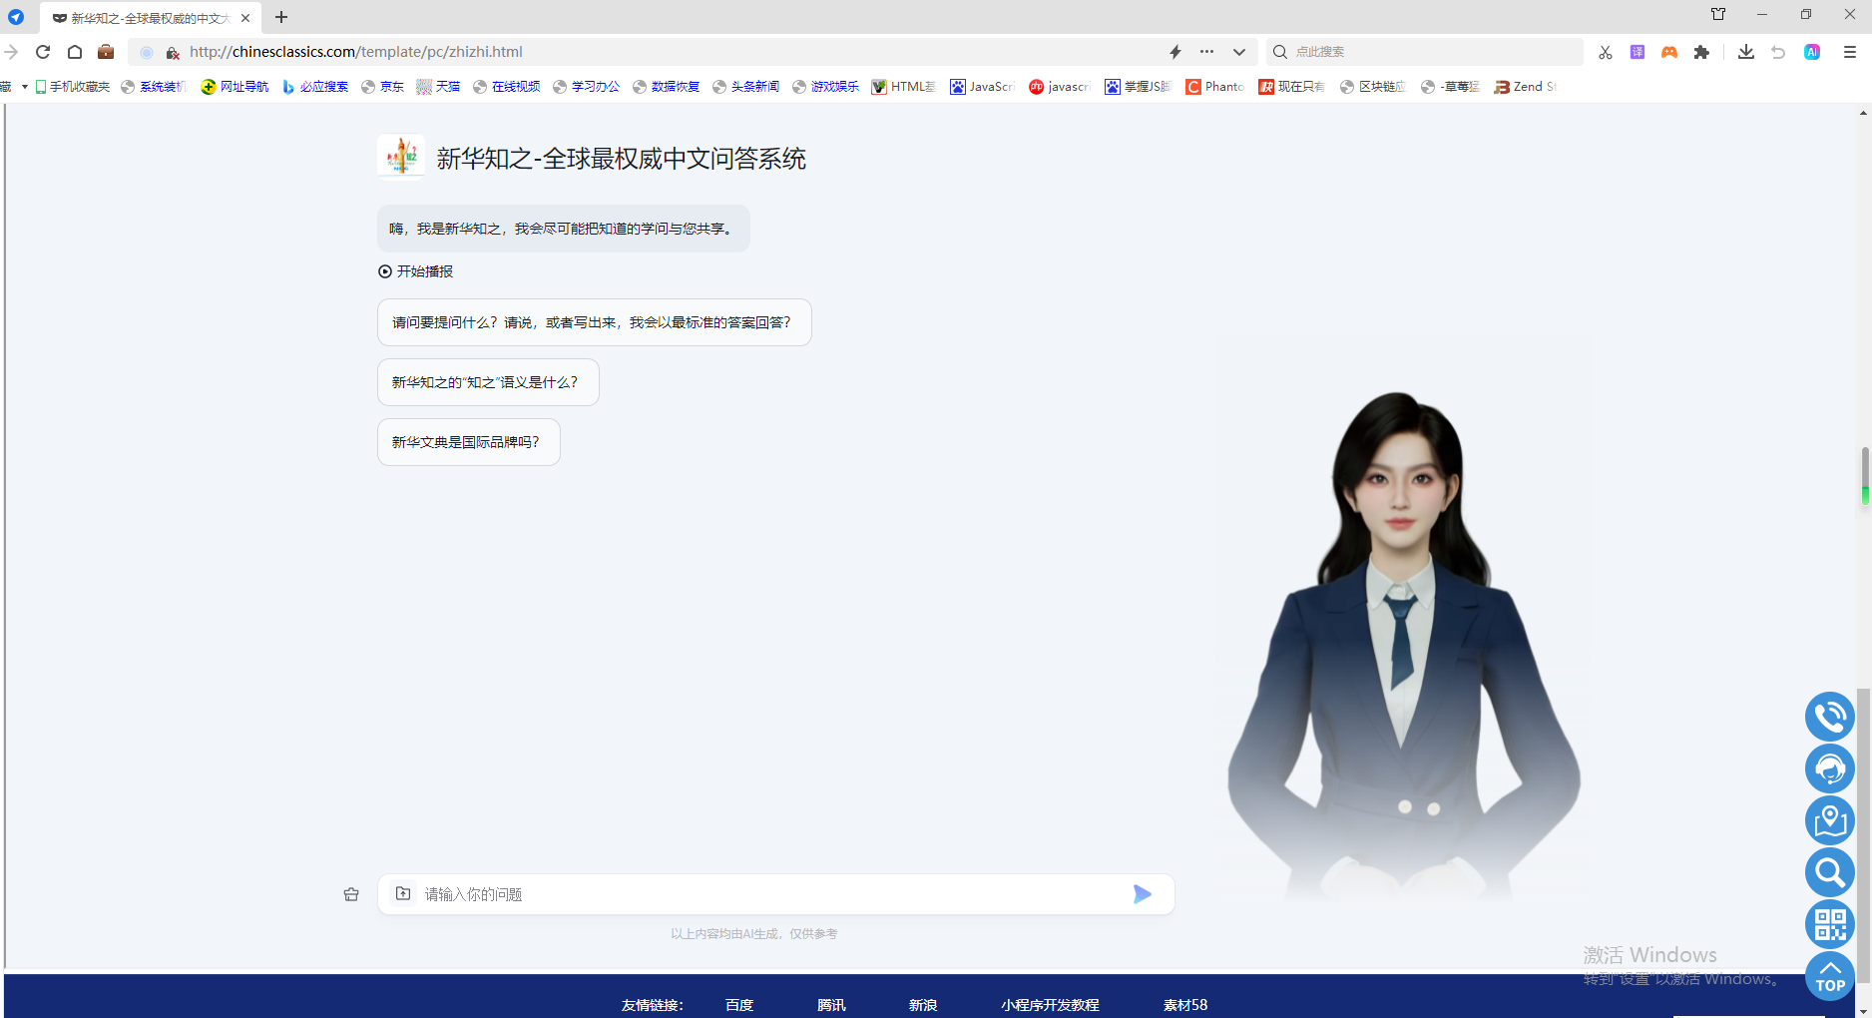Click the browser logo icon at top-left
This screenshot has height=1018, width=1872.
tap(16, 17)
